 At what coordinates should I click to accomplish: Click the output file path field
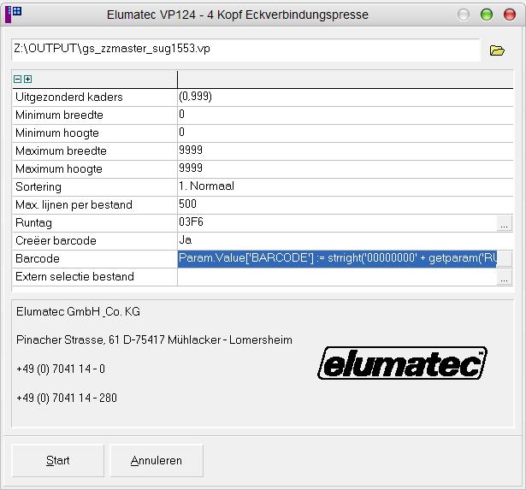(245, 50)
